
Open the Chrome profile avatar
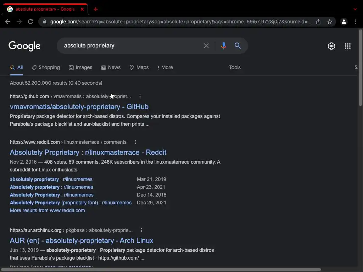(344, 22)
